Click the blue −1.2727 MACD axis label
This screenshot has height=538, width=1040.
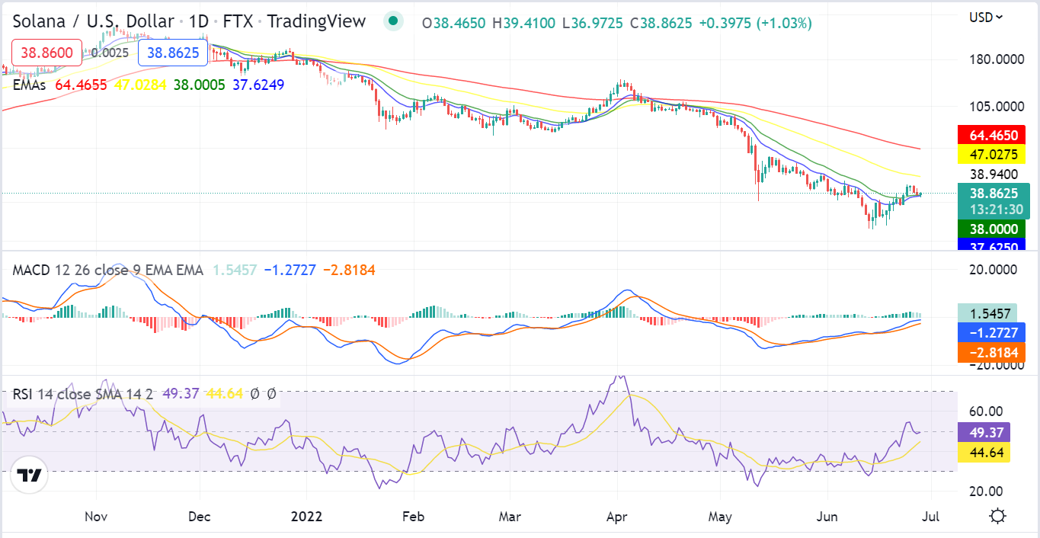(x=991, y=332)
